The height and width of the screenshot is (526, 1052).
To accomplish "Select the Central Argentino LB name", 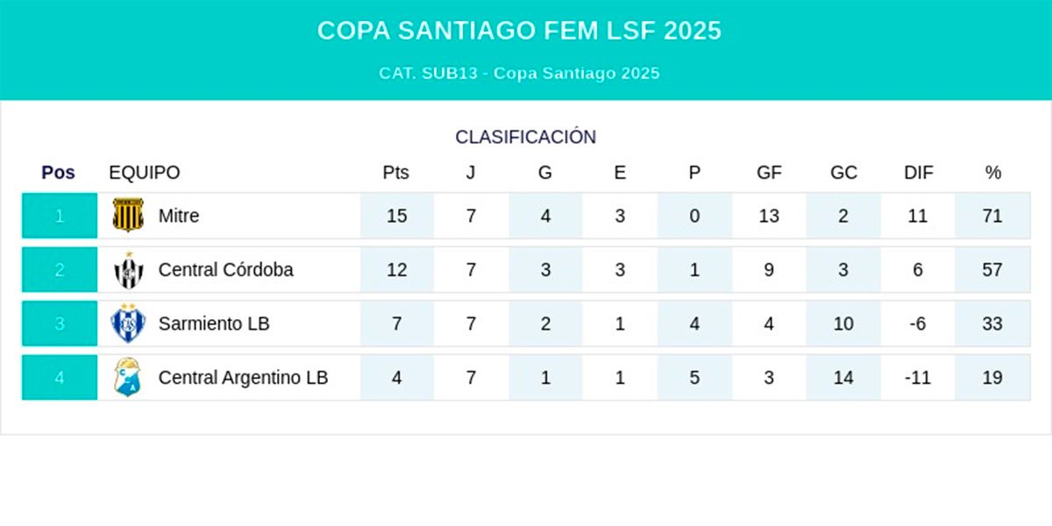I will click(x=243, y=378).
